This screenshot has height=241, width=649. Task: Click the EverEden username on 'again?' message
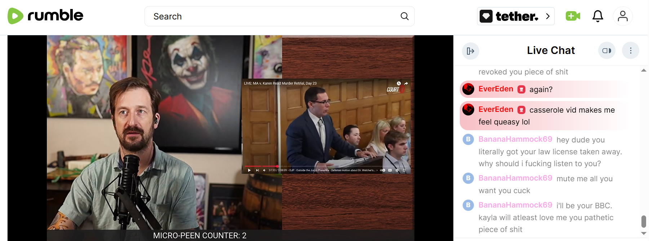[496, 89]
